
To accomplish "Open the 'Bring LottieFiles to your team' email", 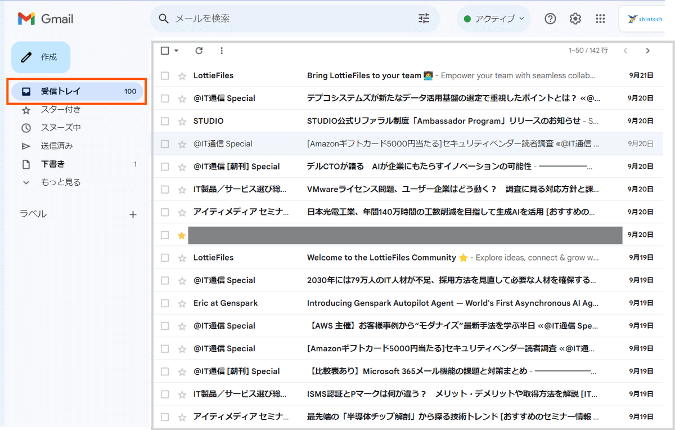I will (x=408, y=75).
